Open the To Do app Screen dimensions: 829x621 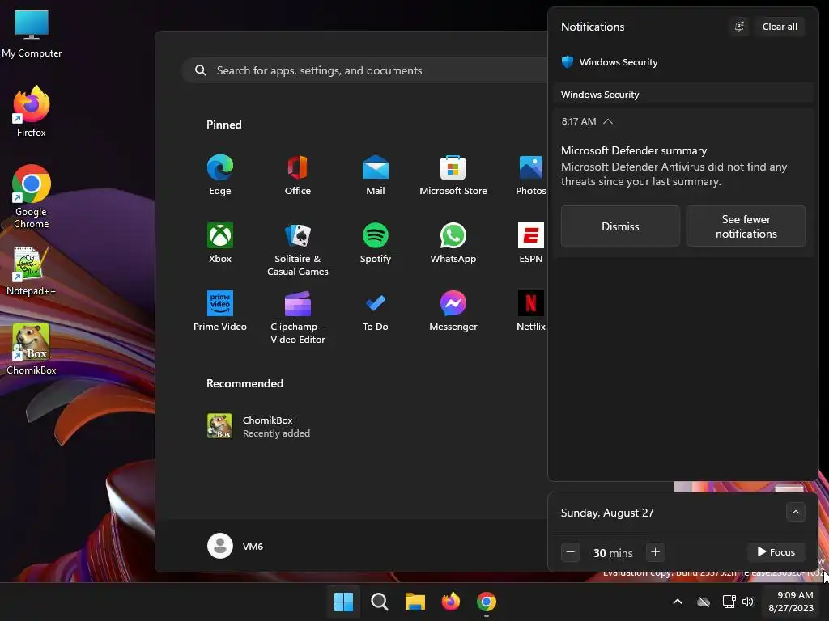pos(376,311)
